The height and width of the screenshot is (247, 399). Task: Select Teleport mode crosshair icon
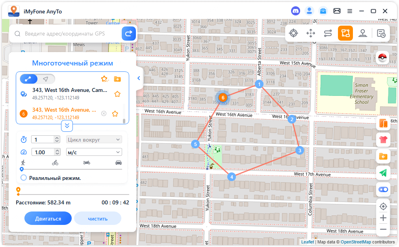pyautogui.click(x=293, y=33)
